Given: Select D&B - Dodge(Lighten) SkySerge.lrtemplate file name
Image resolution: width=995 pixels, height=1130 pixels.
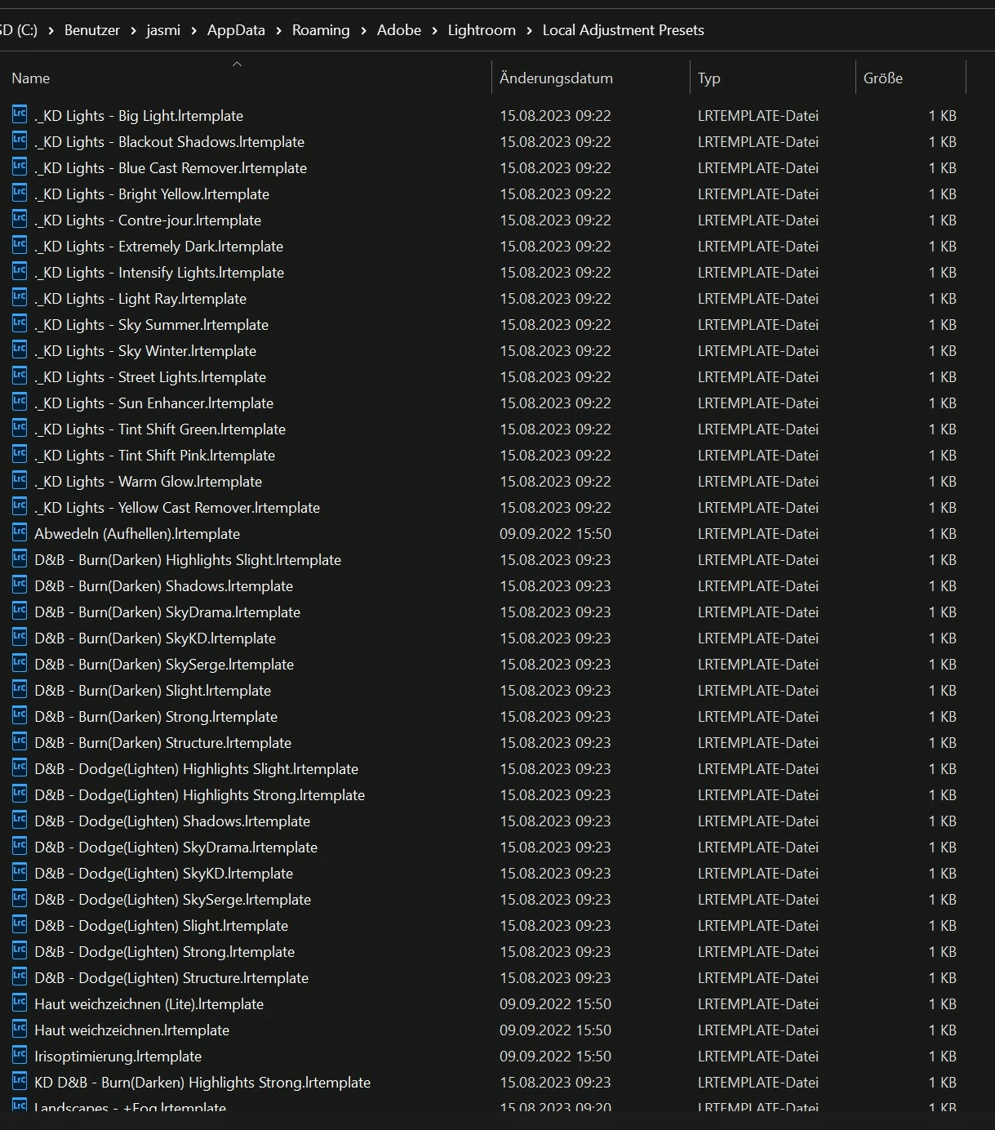Looking at the screenshot, I should 172,899.
